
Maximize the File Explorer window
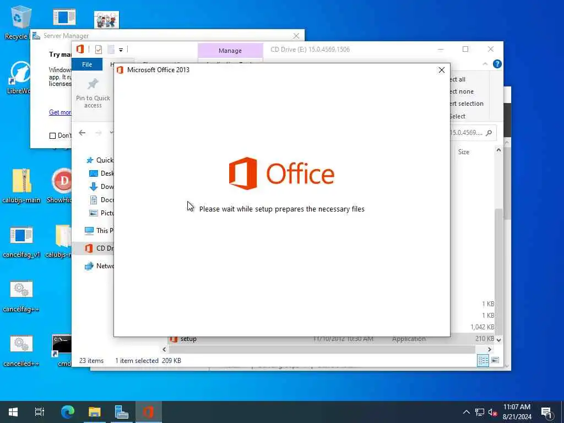[465, 49]
